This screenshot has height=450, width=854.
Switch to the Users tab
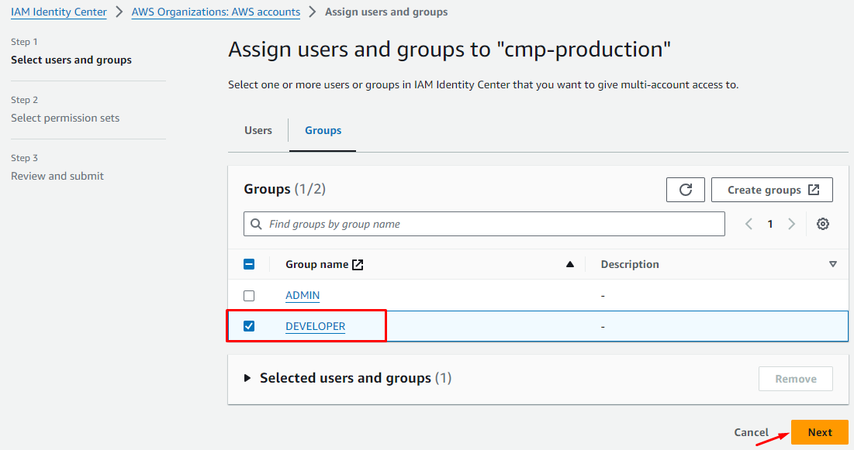tap(258, 130)
